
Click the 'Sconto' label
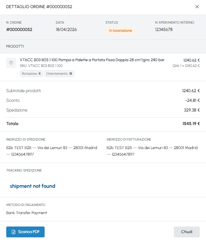(13, 100)
